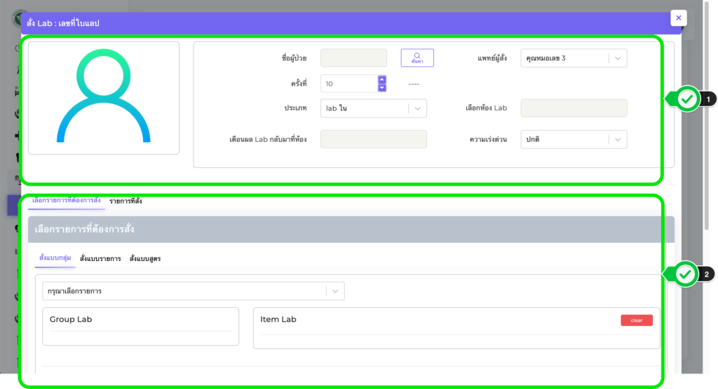Click the green checkmark badge numbered 2
This screenshot has width=718, height=389.
click(688, 274)
